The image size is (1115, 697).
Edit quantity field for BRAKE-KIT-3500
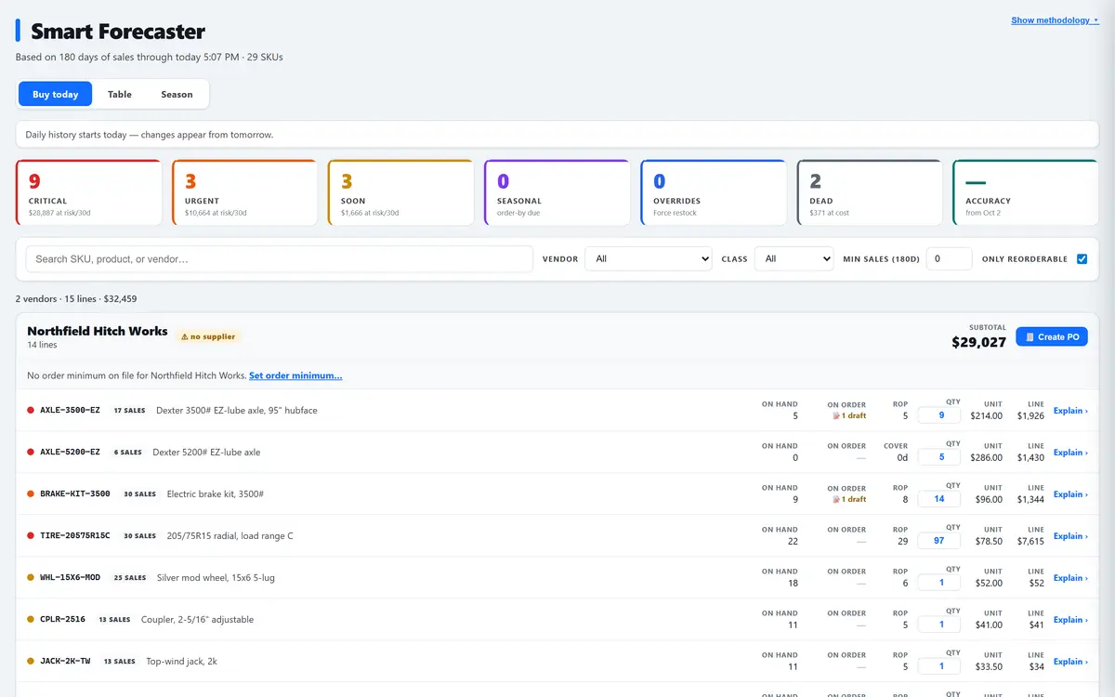pos(938,499)
